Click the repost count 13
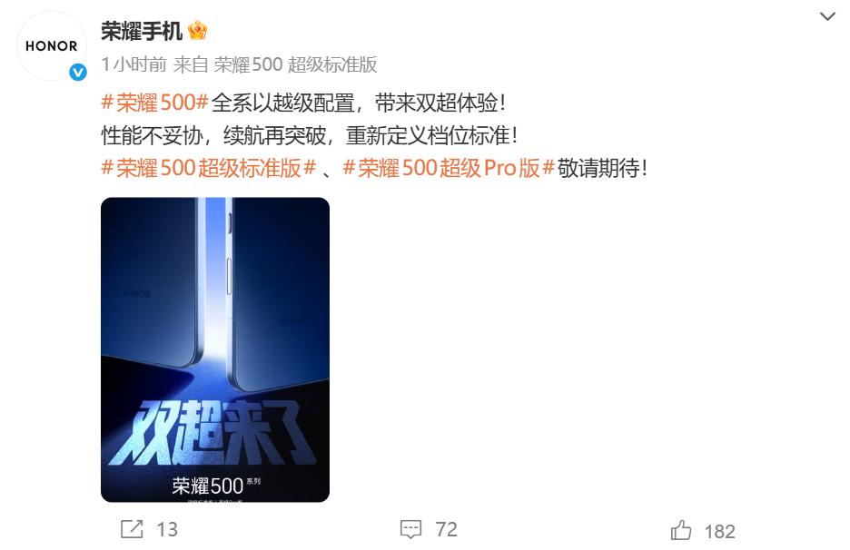This screenshot has width=850, height=550. click(x=167, y=529)
